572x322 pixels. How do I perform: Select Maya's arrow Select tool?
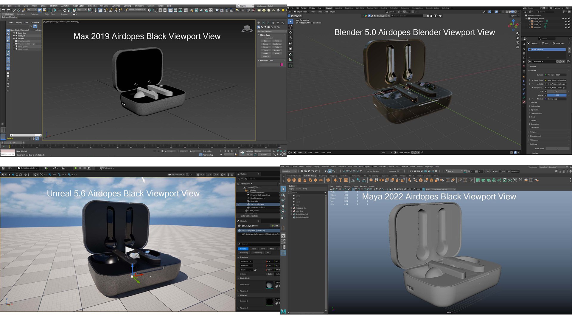point(283,189)
